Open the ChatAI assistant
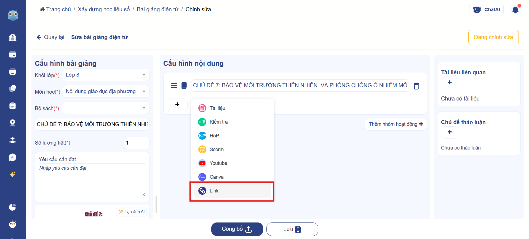Image resolution: width=529 pixels, height=239 pixels. point(486,10)
